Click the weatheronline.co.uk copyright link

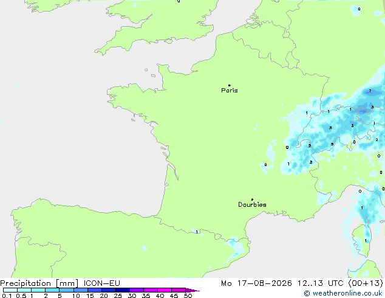click(343, 293)
